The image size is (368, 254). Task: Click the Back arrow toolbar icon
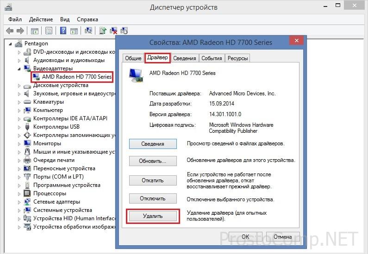pyautogui.click(x=10, y=31)
